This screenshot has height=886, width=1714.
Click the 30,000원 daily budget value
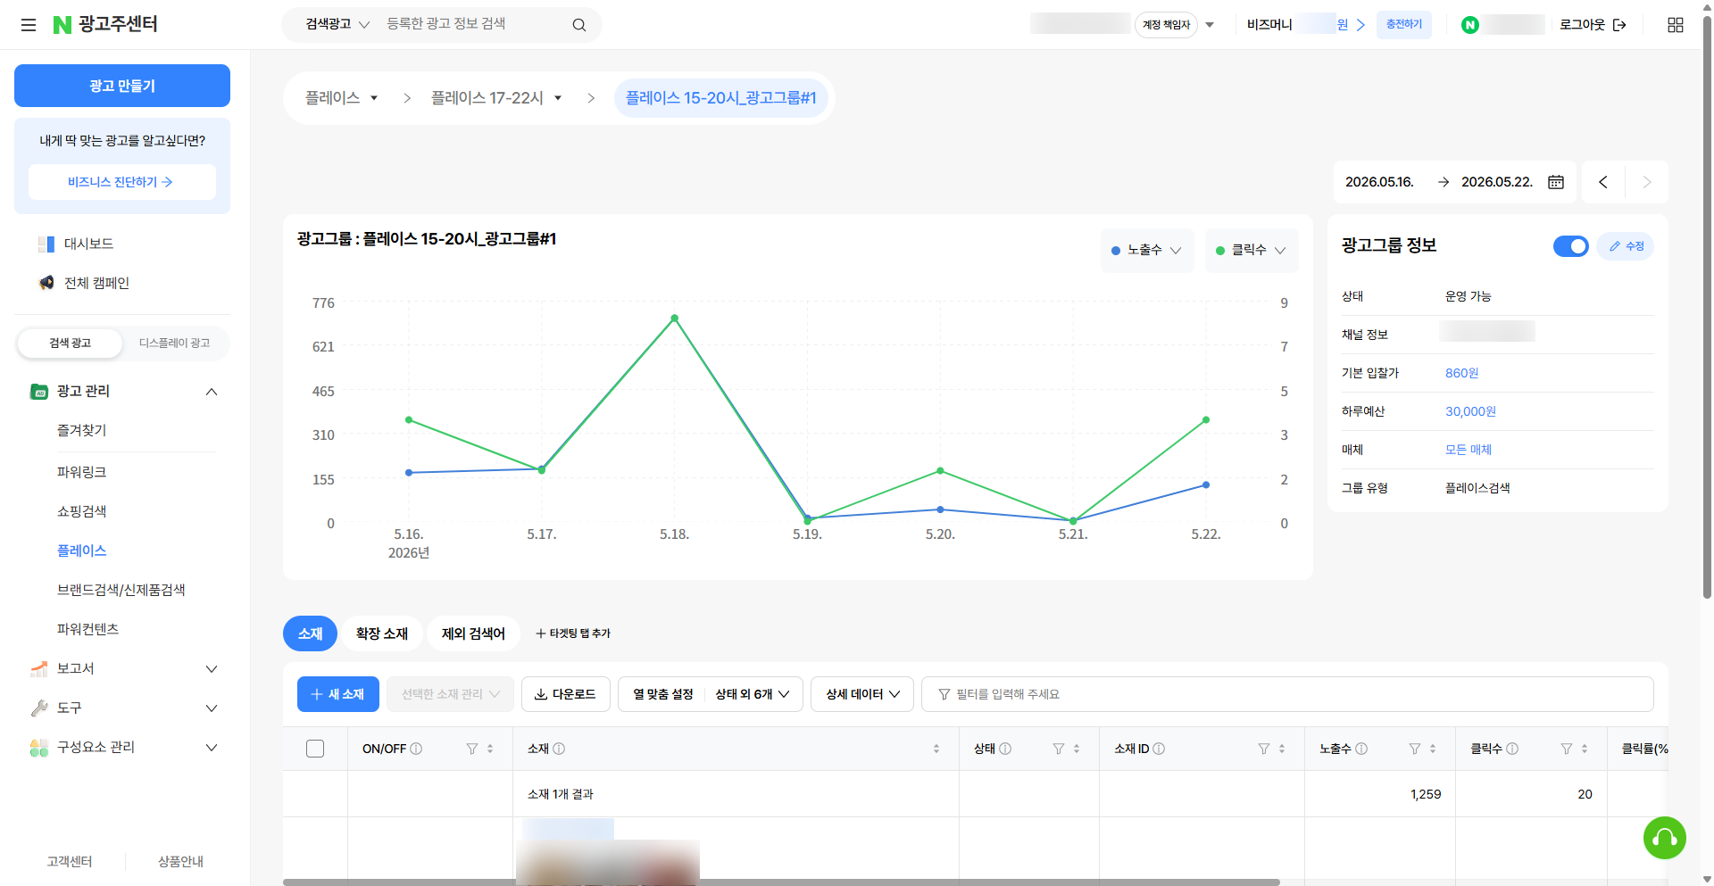pos(1470,411)
